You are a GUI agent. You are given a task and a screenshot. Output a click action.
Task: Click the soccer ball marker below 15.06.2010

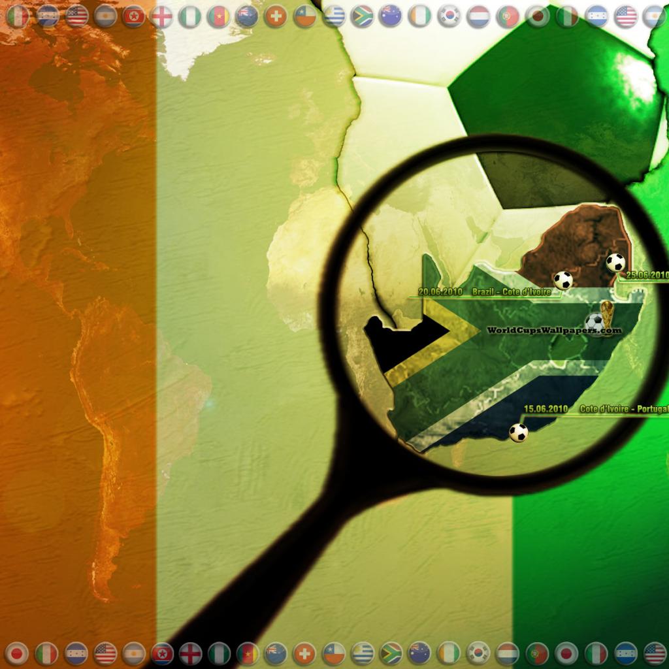518,432
